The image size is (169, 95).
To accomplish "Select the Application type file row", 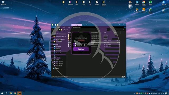I will click(x=94, y=42).
